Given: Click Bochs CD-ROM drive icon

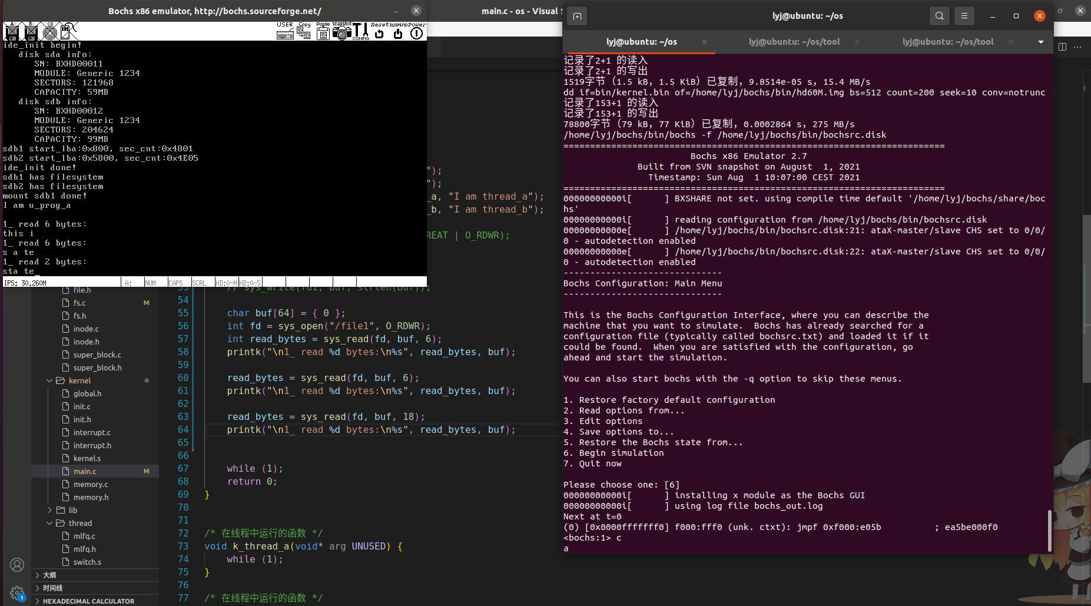Looking at the screenshot, I should tap(49, 31).
